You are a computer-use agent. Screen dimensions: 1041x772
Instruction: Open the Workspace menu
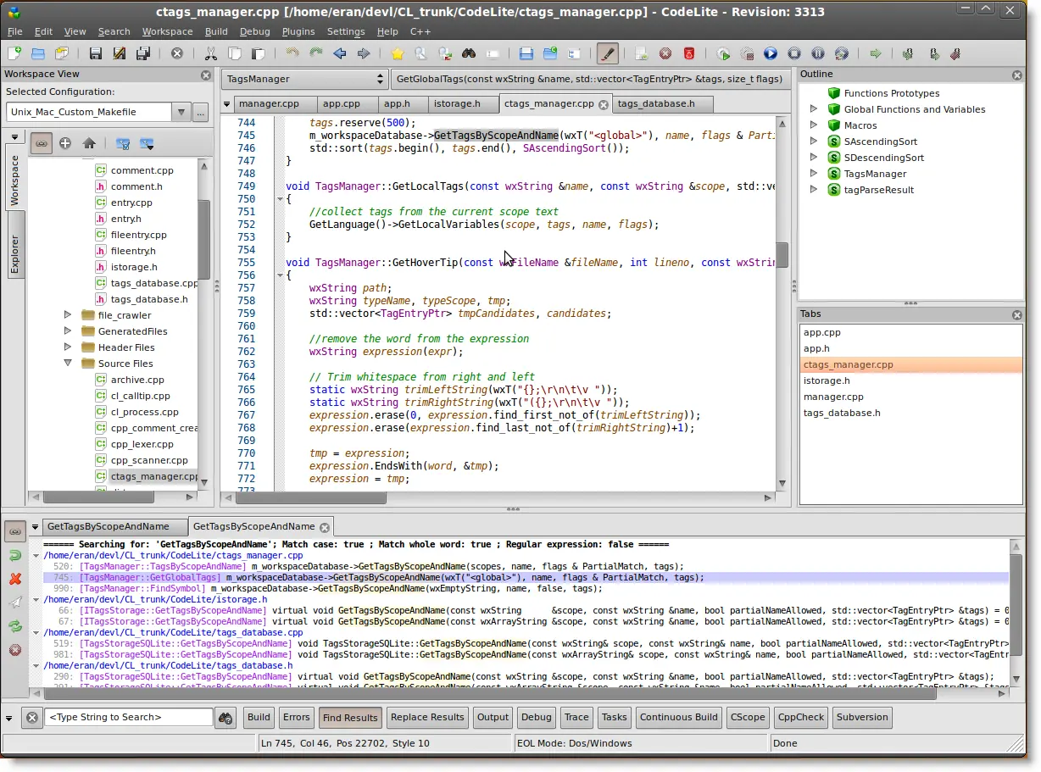tap(167, 31)
